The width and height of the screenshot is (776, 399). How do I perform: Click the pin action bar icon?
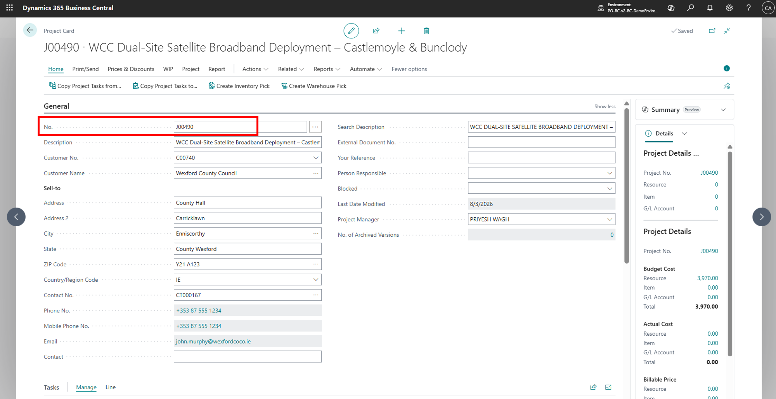[x=727, y=86]
